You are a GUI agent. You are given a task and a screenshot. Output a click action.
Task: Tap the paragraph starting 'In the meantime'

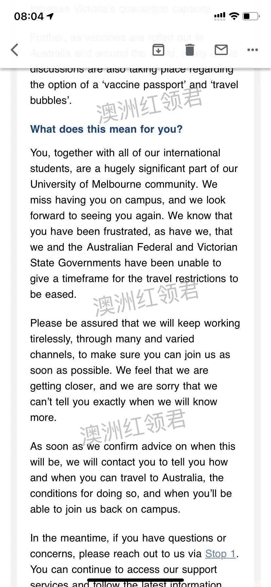pos(134,561)
